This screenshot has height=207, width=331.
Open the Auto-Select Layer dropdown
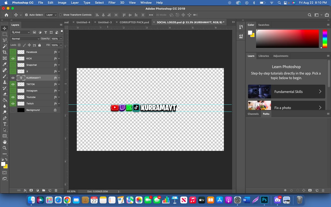click(51, 15)
